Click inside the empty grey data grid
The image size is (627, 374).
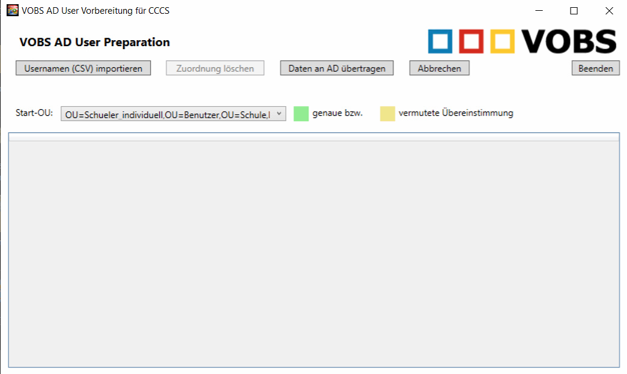tap(313, 252)
